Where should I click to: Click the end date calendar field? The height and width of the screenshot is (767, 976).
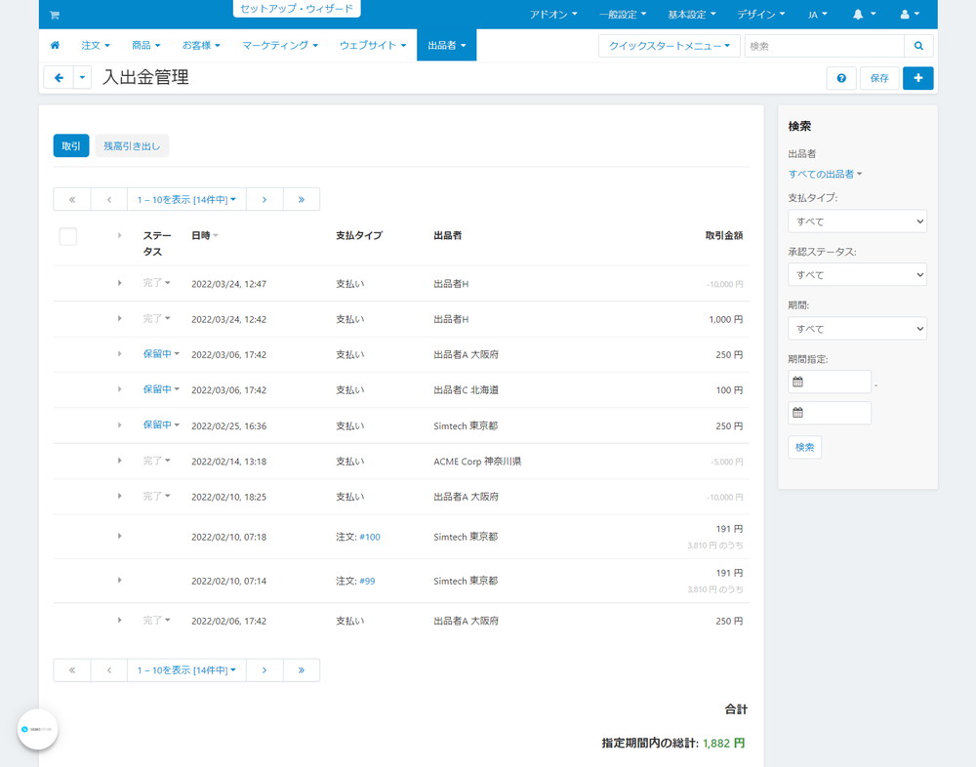(829, 413)
